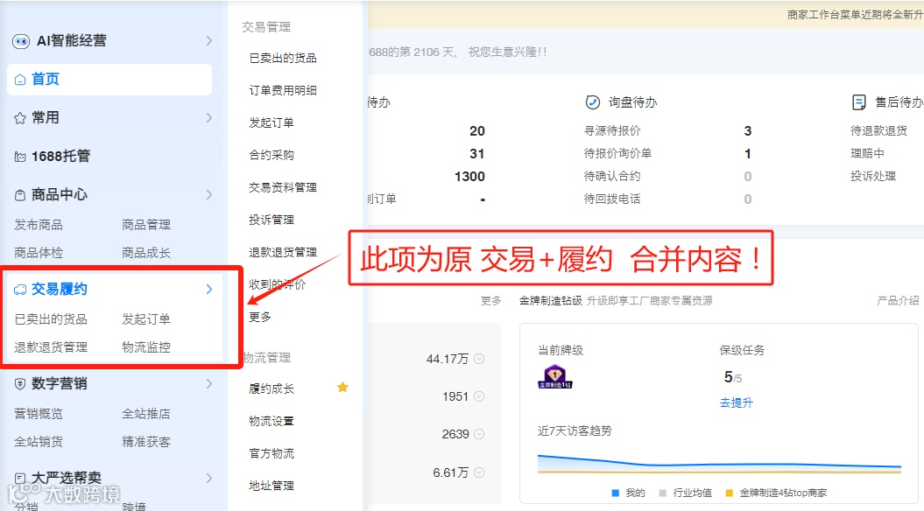Click the circle icon next to 44.17万
The height and width of the screenshot is (511, 924).
479,359
